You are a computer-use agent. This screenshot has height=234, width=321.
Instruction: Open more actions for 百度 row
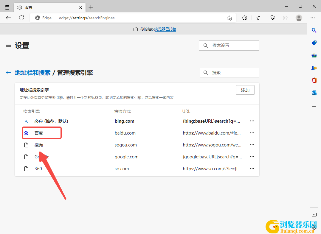(x=252, y=133)
